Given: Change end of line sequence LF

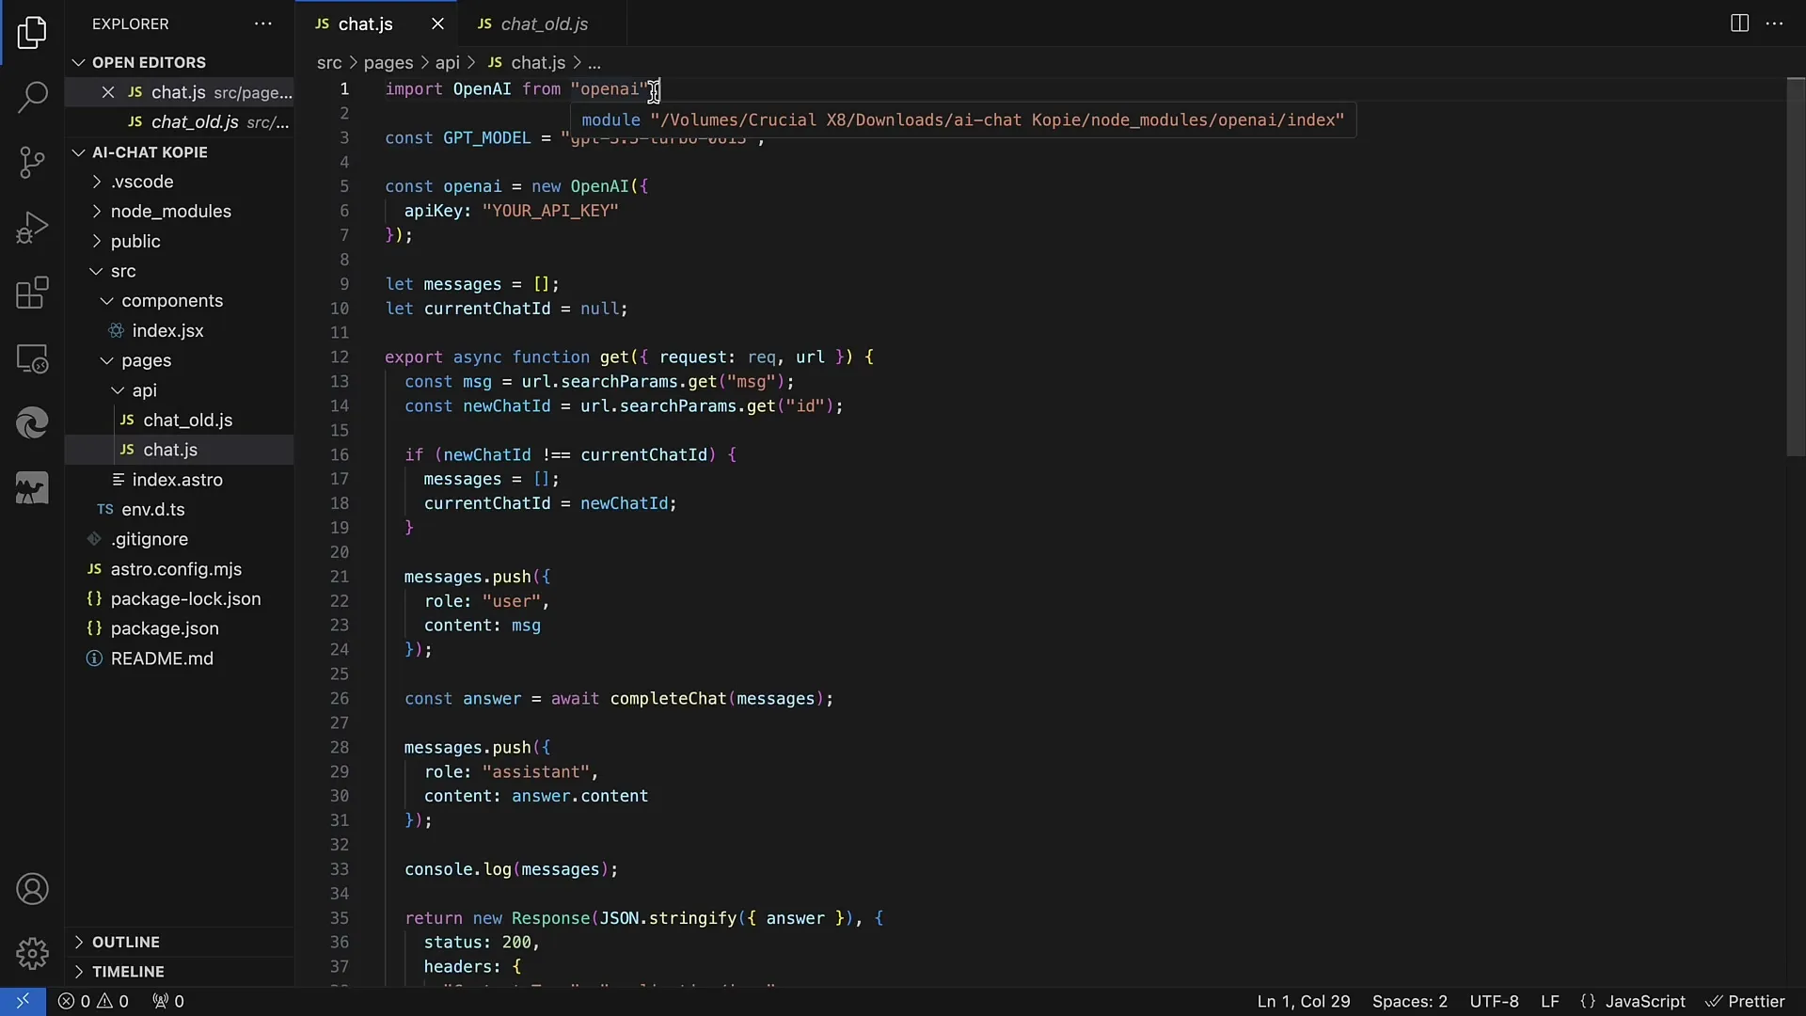Looking at the screenshot, I should tap(1550, 1001).
